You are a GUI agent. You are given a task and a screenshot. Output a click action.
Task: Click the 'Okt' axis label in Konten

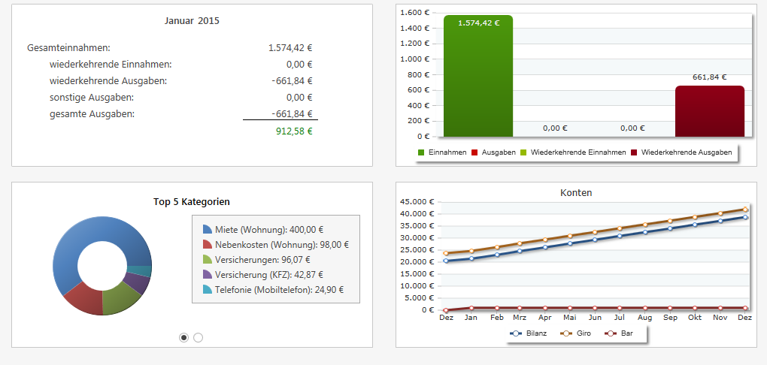(695, 317)
